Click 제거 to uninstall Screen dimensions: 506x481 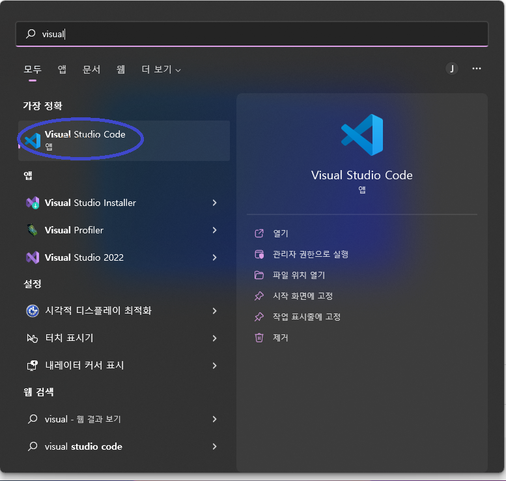[281, 338]
